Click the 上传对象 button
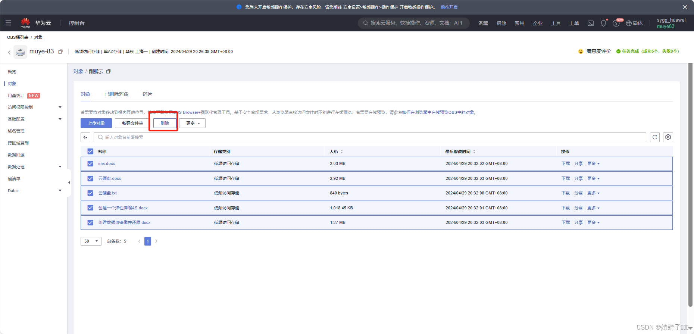Screen dimensions: 694x334 click(96, 123)
